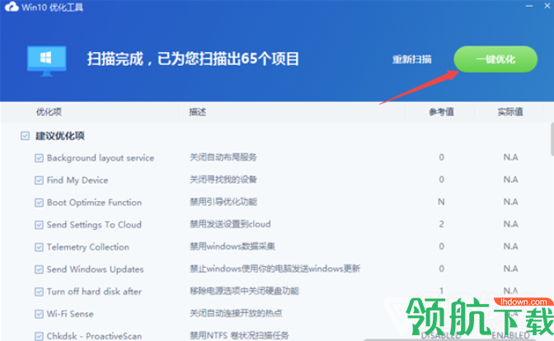Screen dimensions: 554x341
Task: Click the vertical scrollbar thumb
Action: pyautogui.click(x=552, y=139)
